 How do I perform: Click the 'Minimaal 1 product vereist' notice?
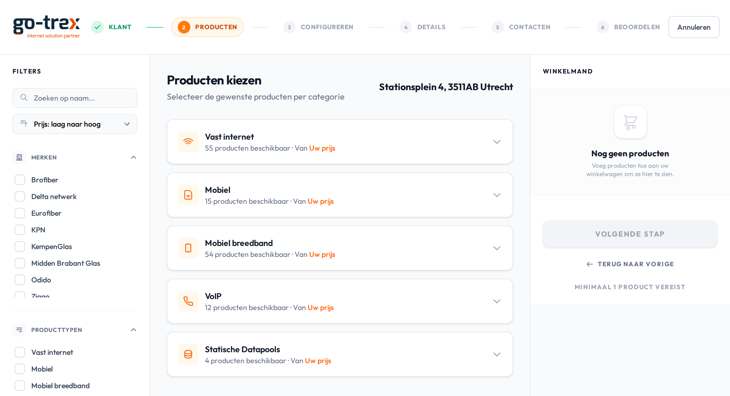[x=630, y=287]
